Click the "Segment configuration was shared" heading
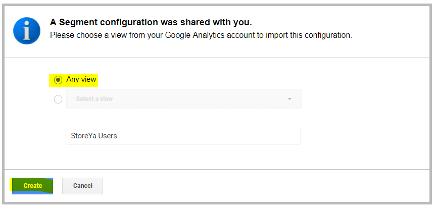Image resolution: width=435 pixels, height=208 pixels. [x=151, y=23]
